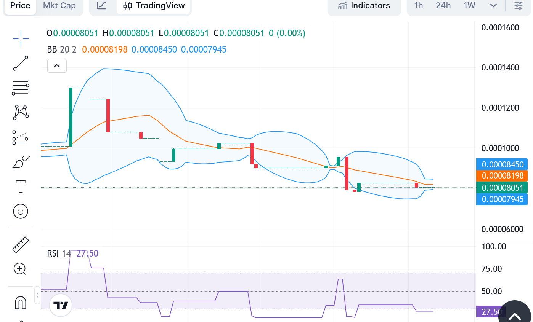
Task: Select the crosshair cursor tool
Action: (x=21, y=38)
